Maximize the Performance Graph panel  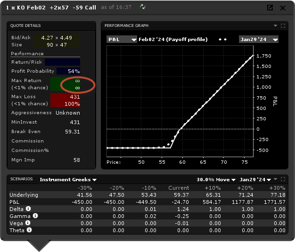(x=283, y=25)
